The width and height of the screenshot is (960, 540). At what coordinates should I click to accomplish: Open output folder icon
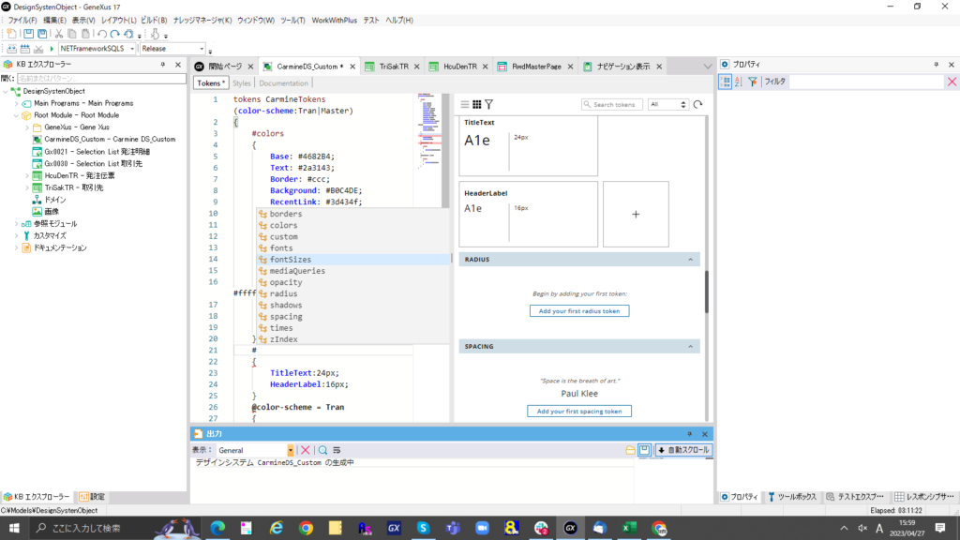pyautogui.click(x=630, y=450)
